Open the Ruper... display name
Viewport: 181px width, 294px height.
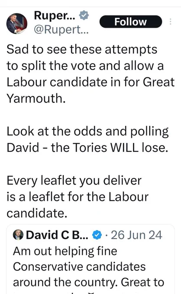pyautogui.click(x=55, y=16)
